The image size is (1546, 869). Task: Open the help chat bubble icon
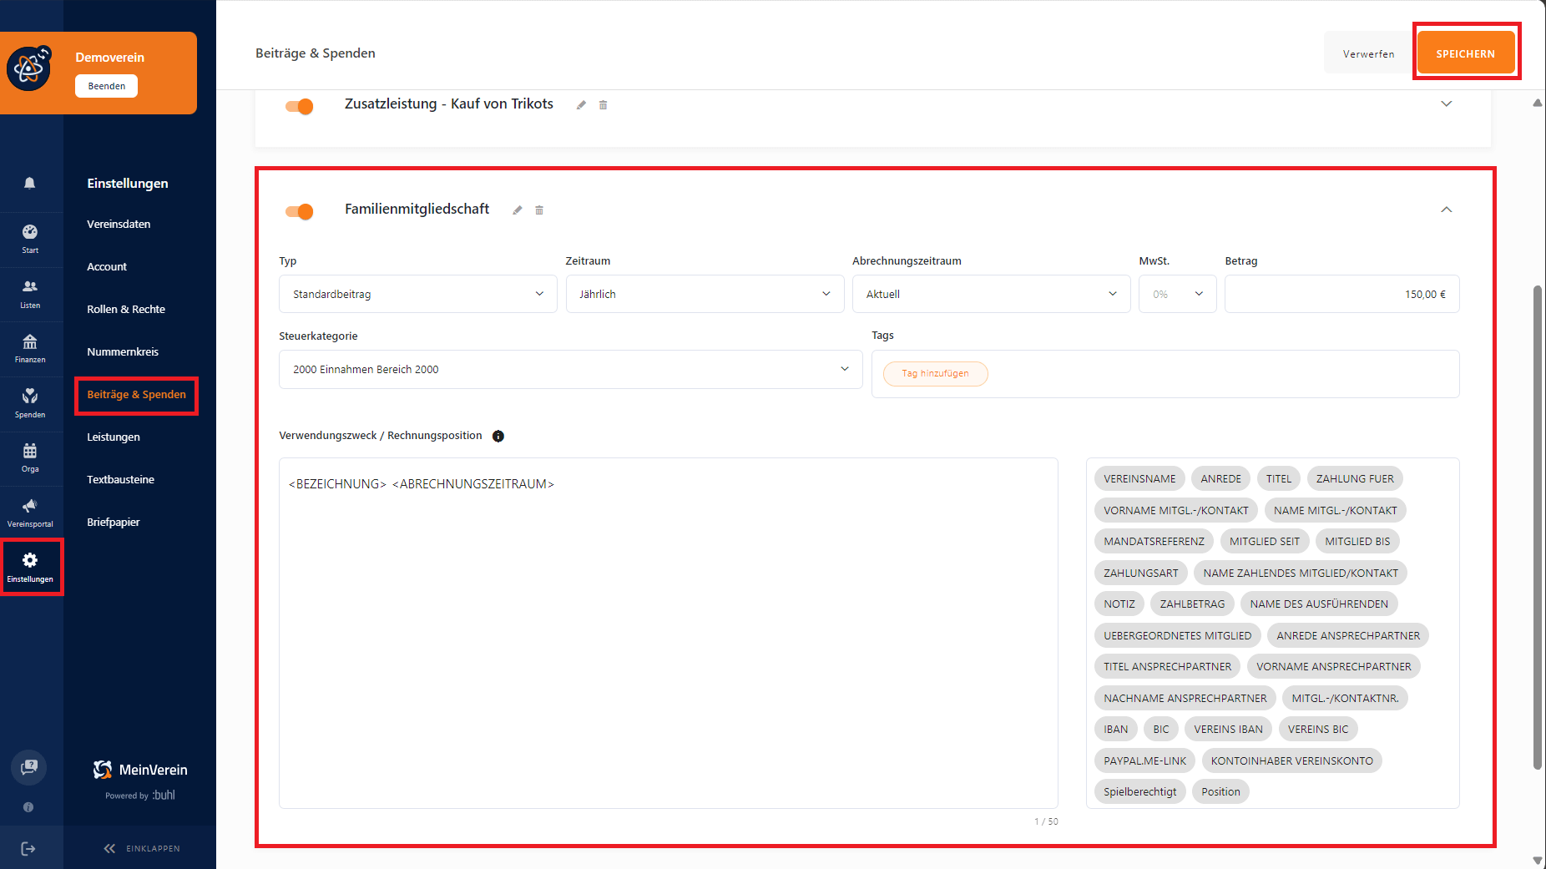coord(28,767)
